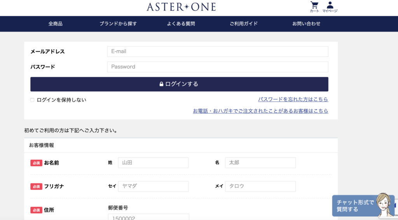Click the 初めてご利用の方は下記へご入力下さい text
The image size is (398, 220).
pyautogui.click(x=71, y=130)
